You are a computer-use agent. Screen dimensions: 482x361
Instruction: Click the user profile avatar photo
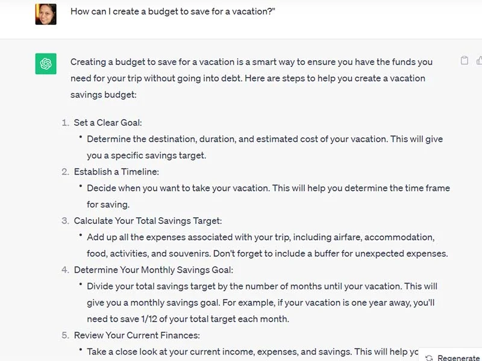[46, 14]
